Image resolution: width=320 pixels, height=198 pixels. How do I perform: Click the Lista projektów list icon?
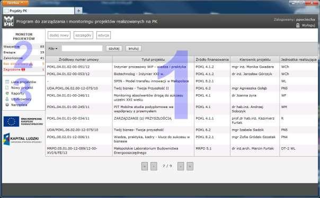(7, 82)
